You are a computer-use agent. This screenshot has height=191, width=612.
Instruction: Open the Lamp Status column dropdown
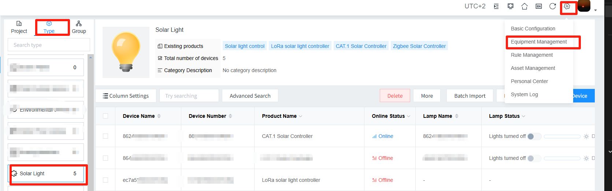(524, 116)
